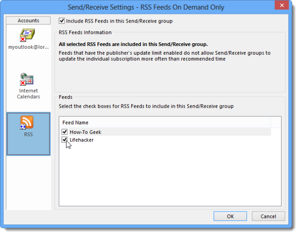Click the Internet Calendars text label
This screenshot has height=235, width=299.
(29, 93)
